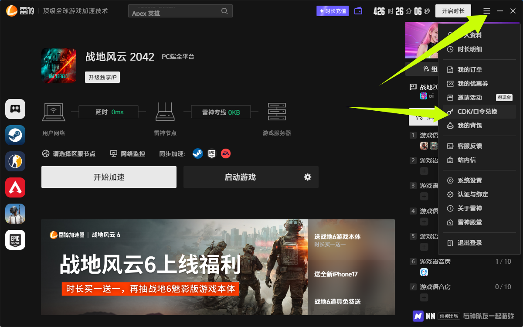Select the PUBG game icon in the sidebar
The height and width of the screenshot is (327, 523).
click(15, 214)
